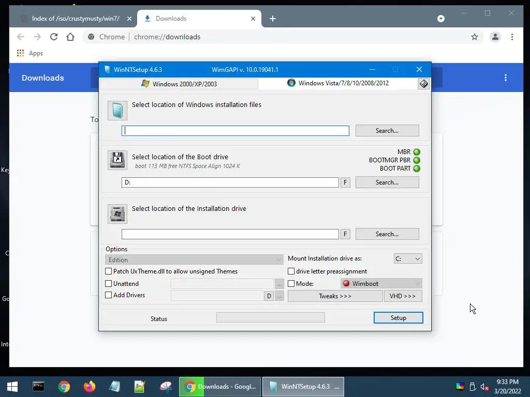Check the Unattend checkbox
530x397 pixels.
click(x=109, y=284)
